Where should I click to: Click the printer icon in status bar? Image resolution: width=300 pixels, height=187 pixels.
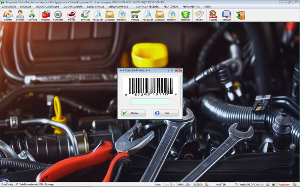coord(268,184)
